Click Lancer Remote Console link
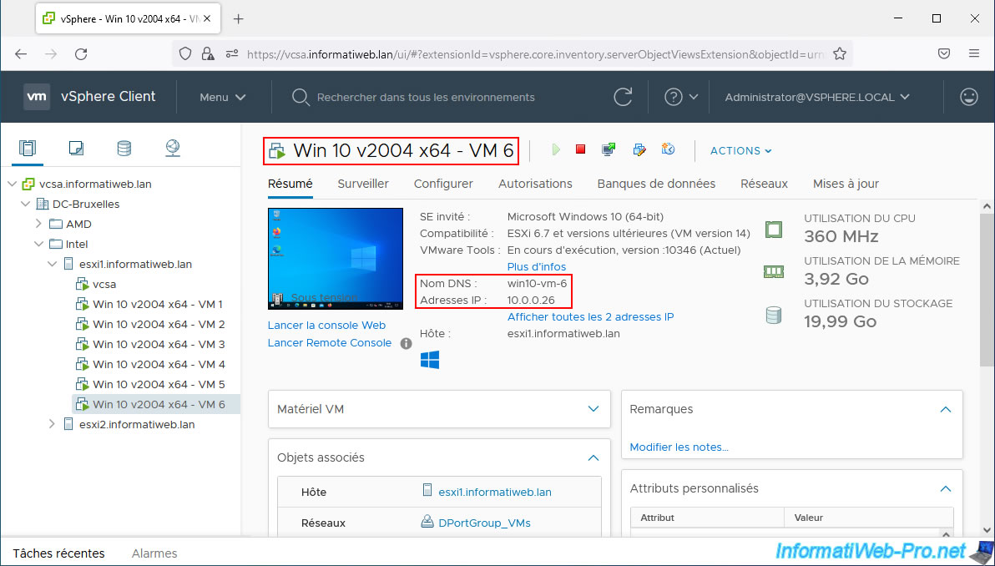This screenshot has height=566, width=995. coord(330,343)
